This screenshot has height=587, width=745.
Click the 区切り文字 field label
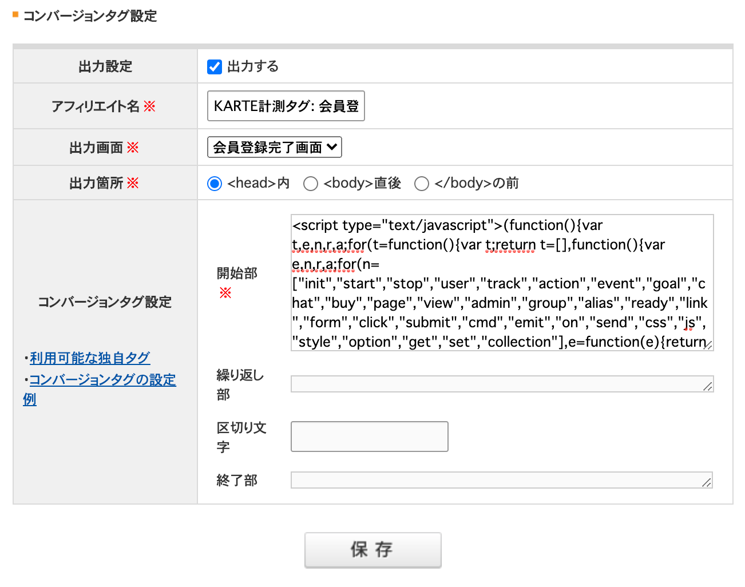pos(241,438)
